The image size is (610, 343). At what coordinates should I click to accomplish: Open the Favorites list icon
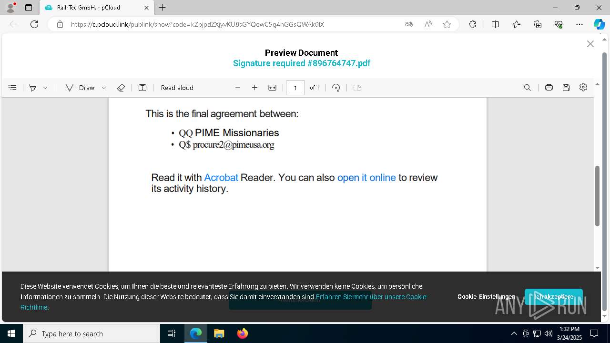tap(517, 24)
